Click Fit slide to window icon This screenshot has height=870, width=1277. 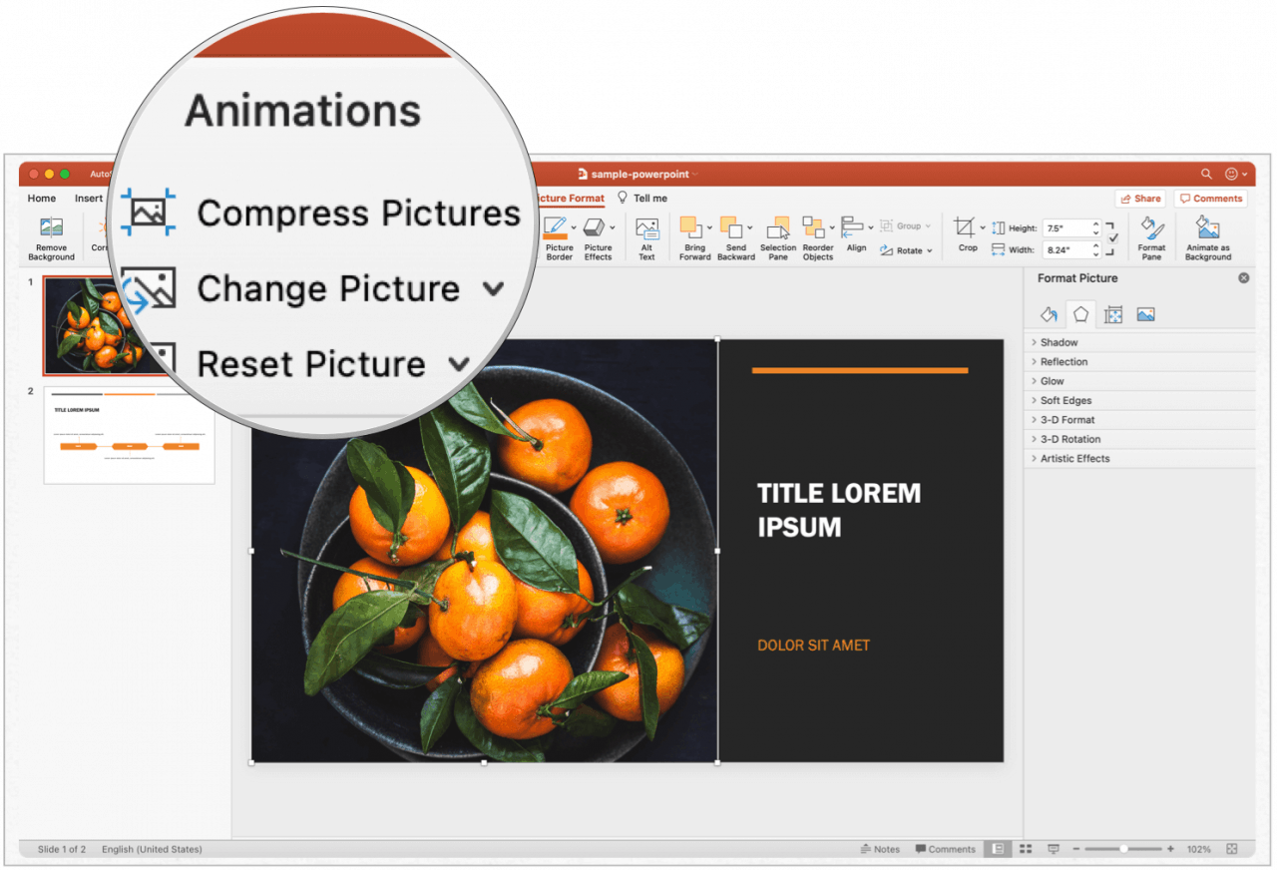1232,849
